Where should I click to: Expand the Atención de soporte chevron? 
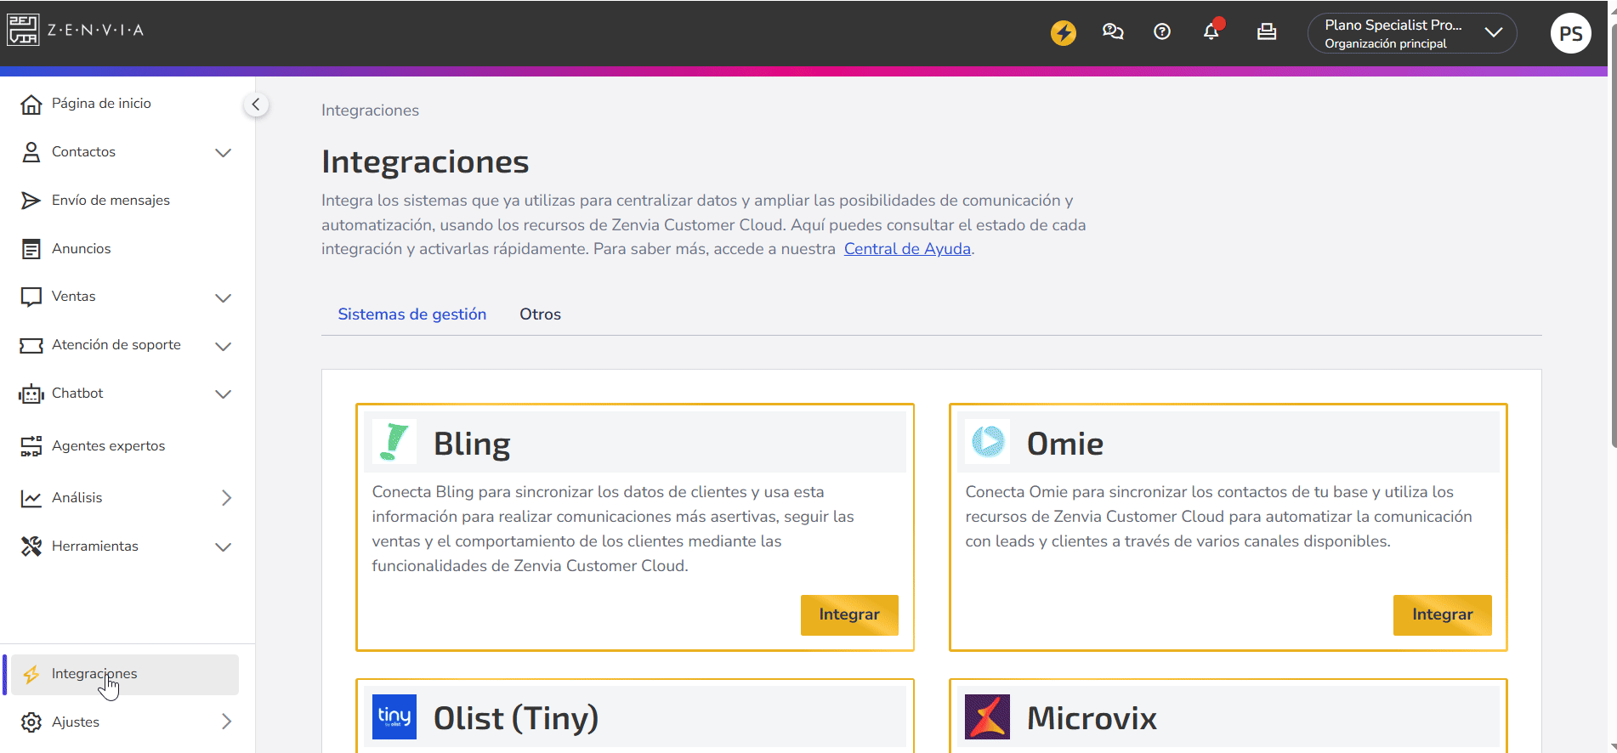click(223, 346)
